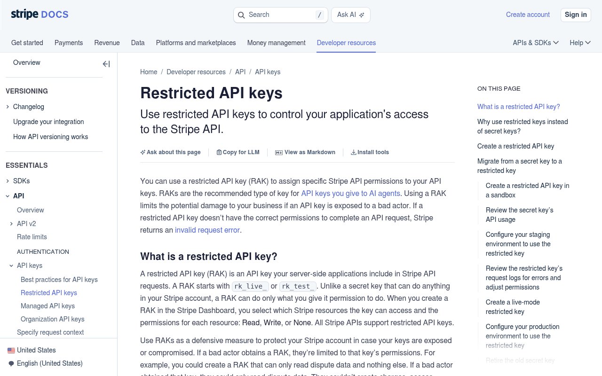Click the Sign in button
This screenshot has height=376, width=602.
[x=576, y=15]
